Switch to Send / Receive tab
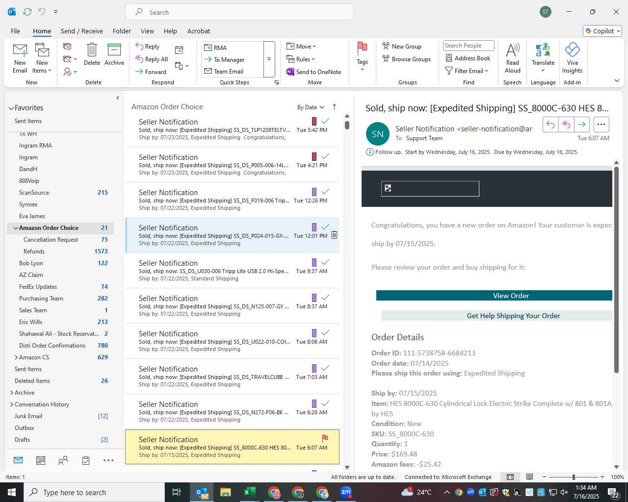 pos(82,31)
